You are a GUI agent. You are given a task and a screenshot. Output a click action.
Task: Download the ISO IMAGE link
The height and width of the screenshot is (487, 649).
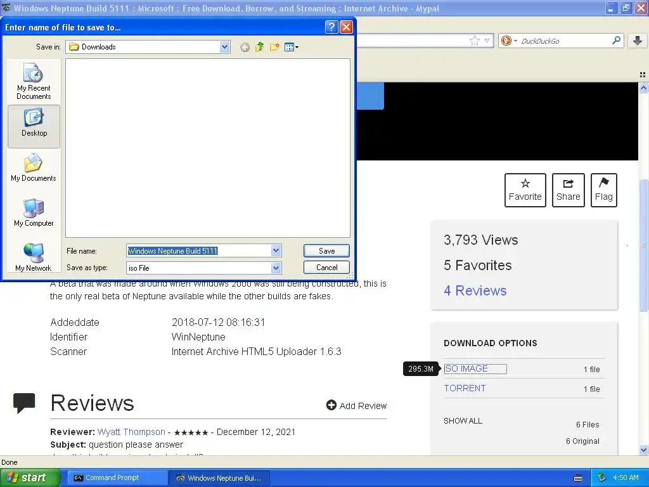coord(466,368)
